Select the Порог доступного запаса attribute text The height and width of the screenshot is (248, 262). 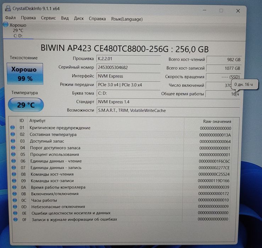point(55,148)
